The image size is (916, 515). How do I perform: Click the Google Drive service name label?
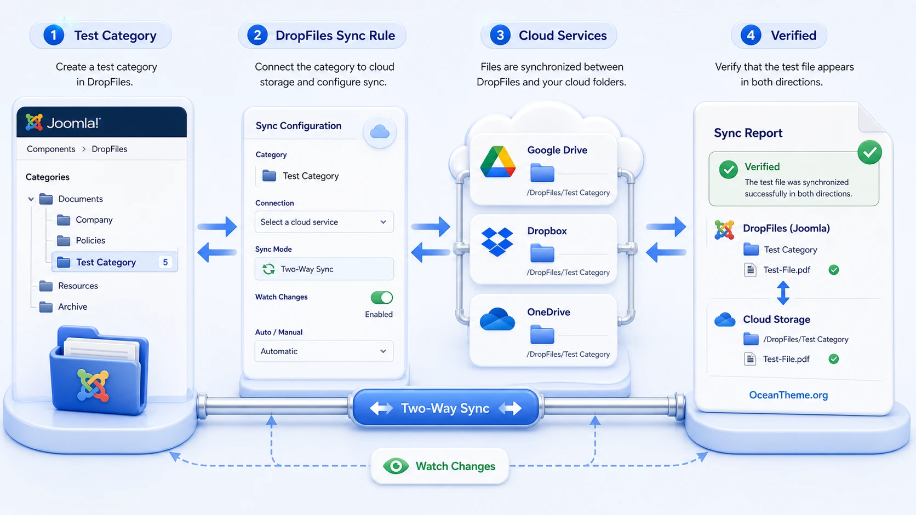(x=557, y=150)
